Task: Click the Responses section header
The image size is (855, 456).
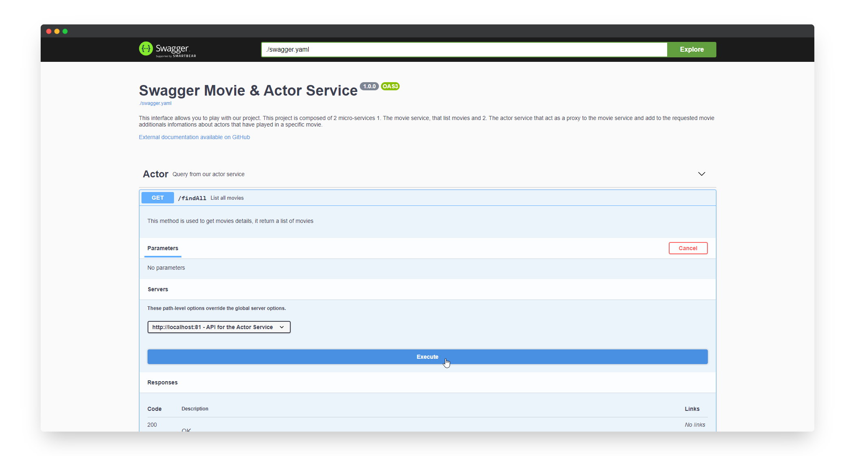Action: (163, 382)
